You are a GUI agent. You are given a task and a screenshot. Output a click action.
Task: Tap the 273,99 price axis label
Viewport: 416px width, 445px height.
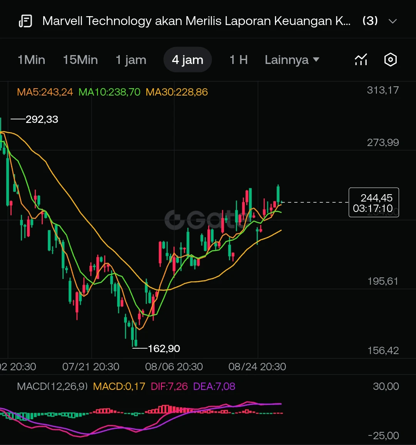click(383, 143)
